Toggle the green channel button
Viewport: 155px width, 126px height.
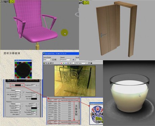click(x=64, y=63)
